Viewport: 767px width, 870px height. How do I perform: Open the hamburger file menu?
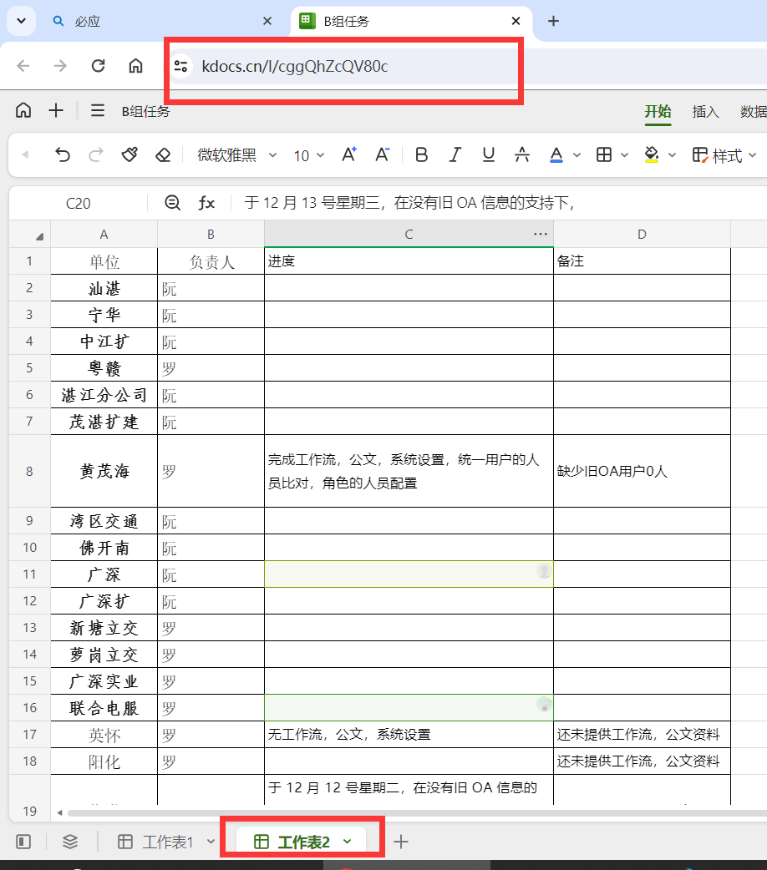pos(98,110)
